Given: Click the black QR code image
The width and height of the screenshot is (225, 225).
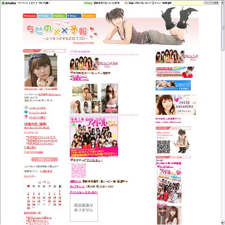Looking at the screenshot, I should click(164, 147).
